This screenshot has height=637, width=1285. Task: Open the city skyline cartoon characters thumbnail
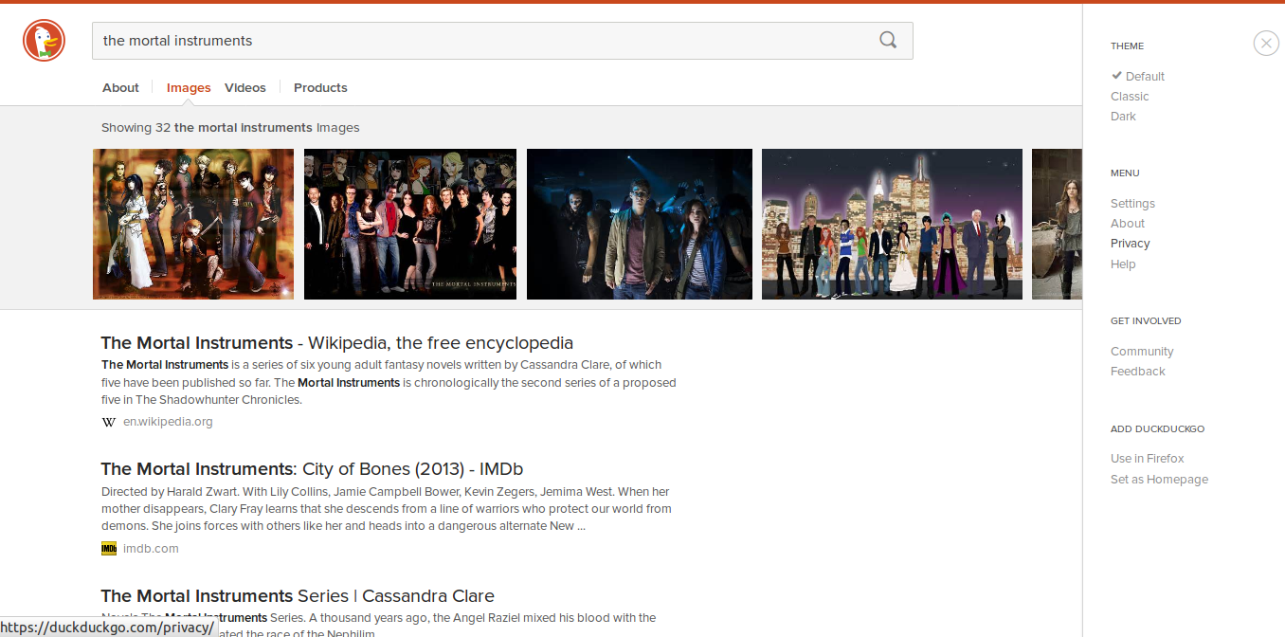click(892, 224)
